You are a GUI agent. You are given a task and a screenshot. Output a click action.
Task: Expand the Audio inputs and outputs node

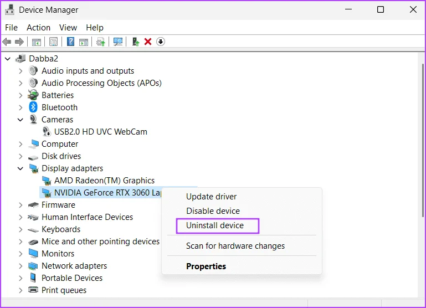tap(20, 71)
